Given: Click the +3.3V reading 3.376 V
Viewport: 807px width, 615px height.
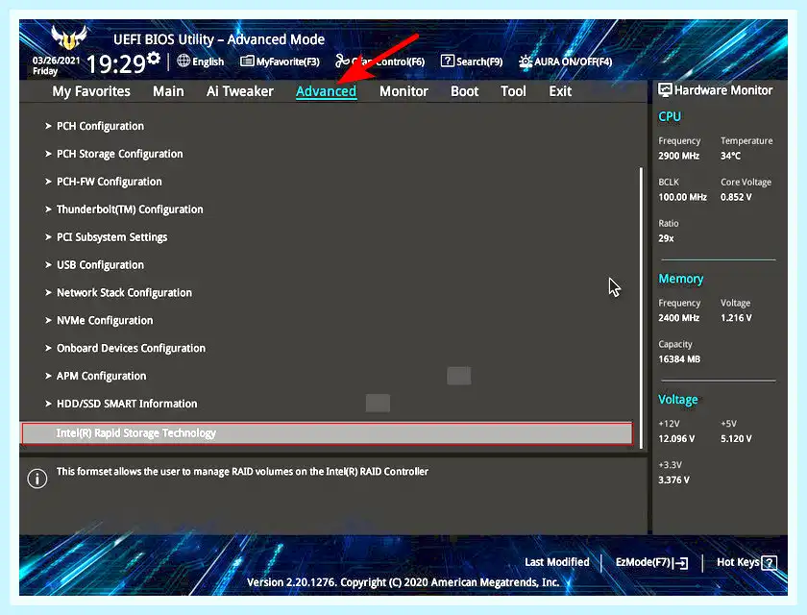Looking at the screenshot, I should click(673, 480).
